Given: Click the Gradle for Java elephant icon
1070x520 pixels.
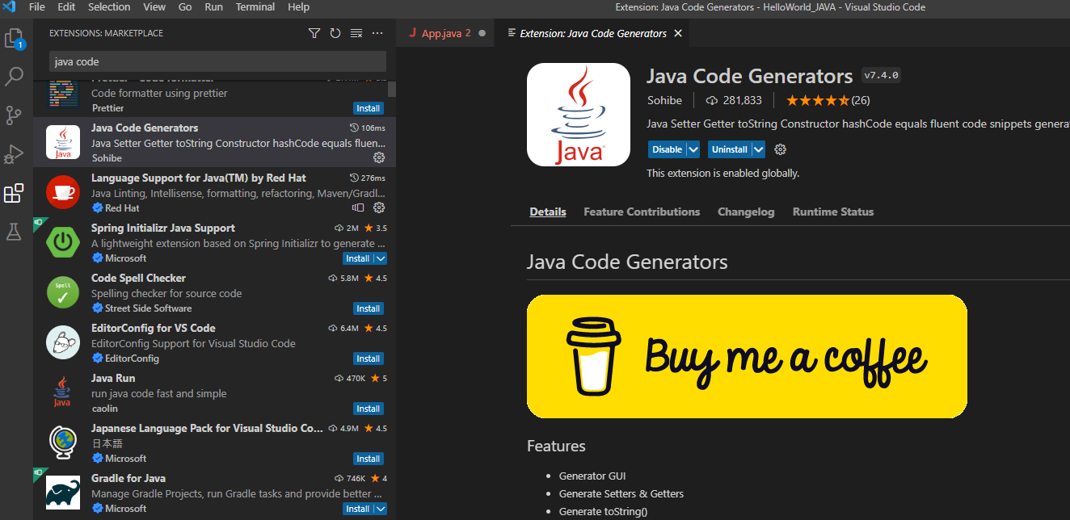Looking at the screenshot, I should (63, 493).
